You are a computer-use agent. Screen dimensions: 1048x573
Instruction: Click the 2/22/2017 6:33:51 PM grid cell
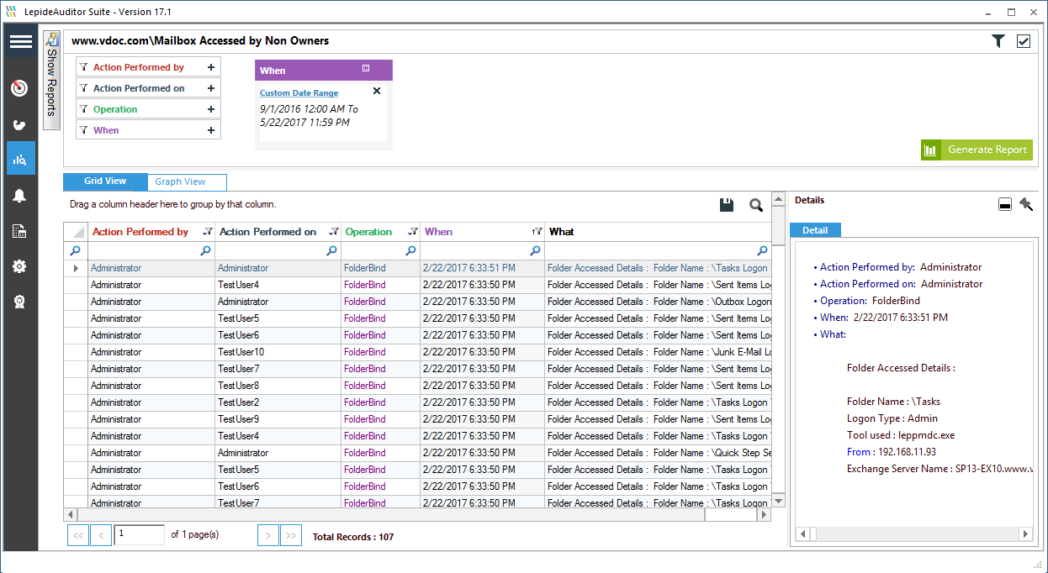(482, 268)
